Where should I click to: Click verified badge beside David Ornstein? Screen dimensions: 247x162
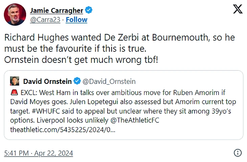[77, 81]
